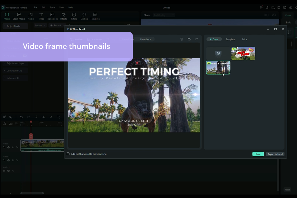Select the PERFECT TIMING AI cover thumbnail
The height and width of the screenshot is (198, 297).
coord(218,68)
